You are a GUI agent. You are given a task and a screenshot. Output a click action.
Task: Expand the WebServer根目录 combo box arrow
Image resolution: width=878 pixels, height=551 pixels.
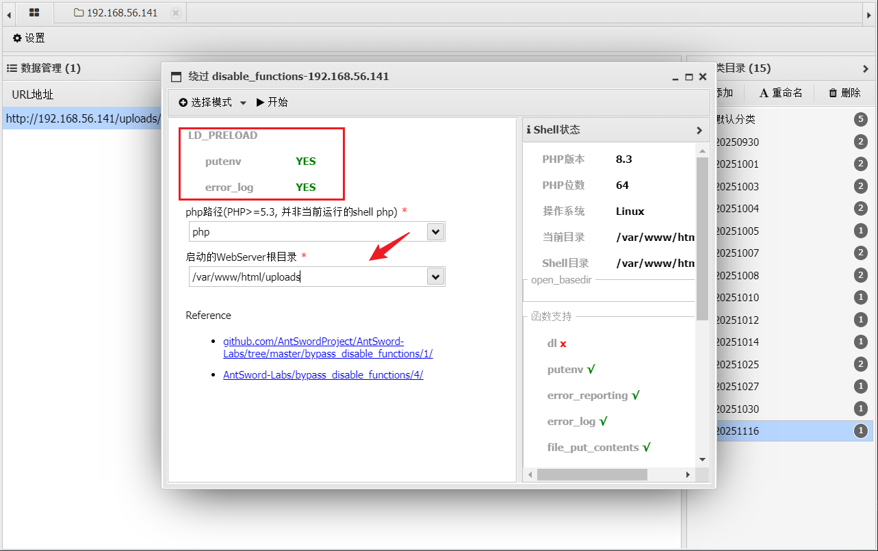click(x=435, y=277)
